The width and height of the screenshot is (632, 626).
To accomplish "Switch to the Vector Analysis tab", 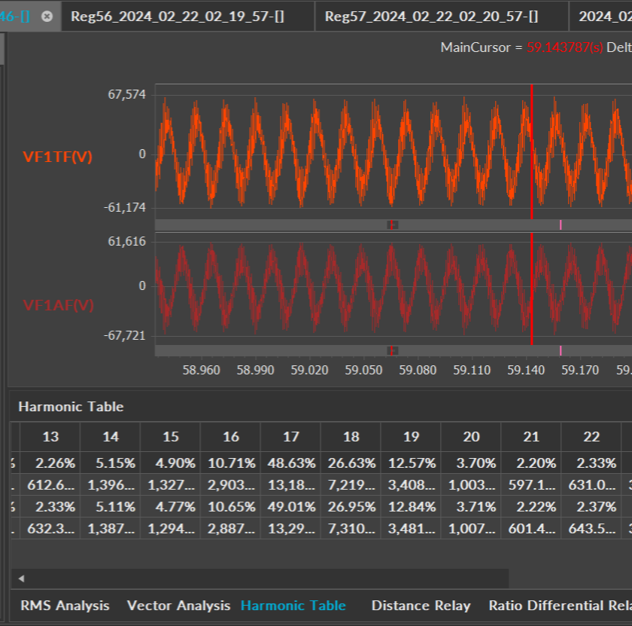I will click(x=178, y=606).
